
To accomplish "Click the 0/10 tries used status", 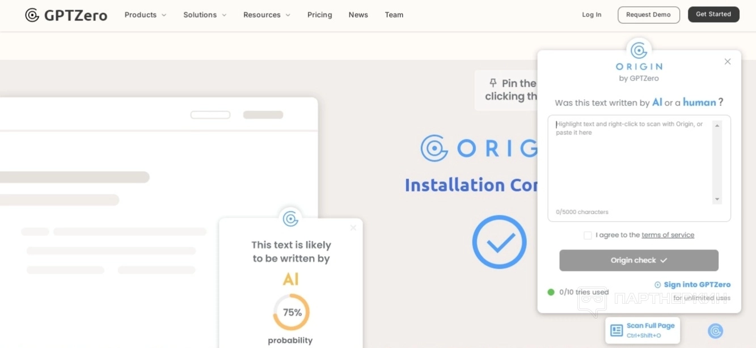I will [578, 292].
